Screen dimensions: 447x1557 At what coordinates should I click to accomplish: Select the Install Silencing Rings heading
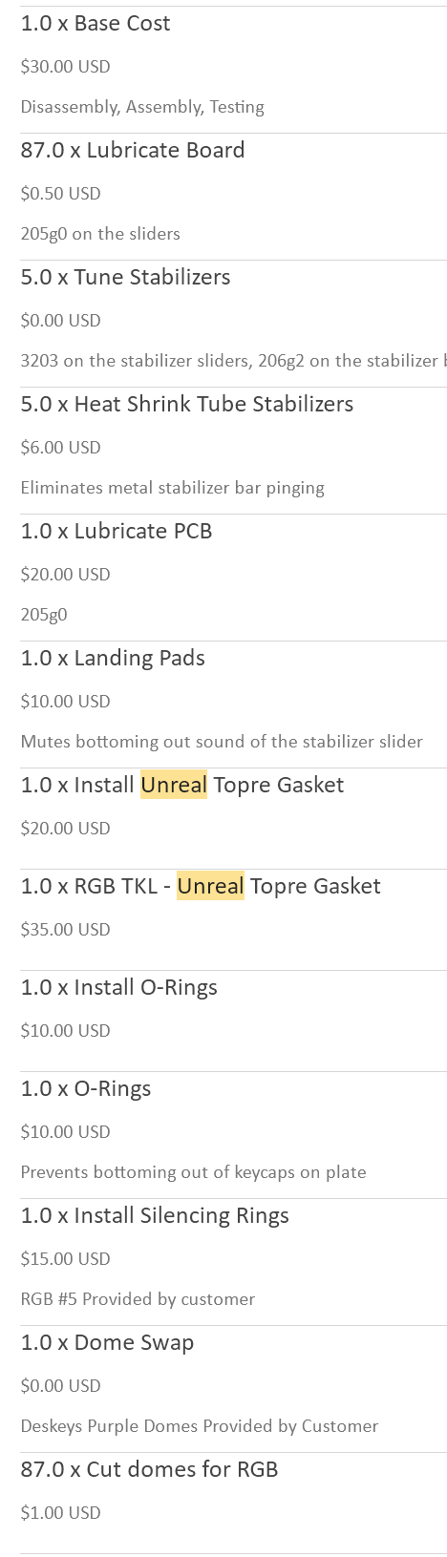point(155,1216)
